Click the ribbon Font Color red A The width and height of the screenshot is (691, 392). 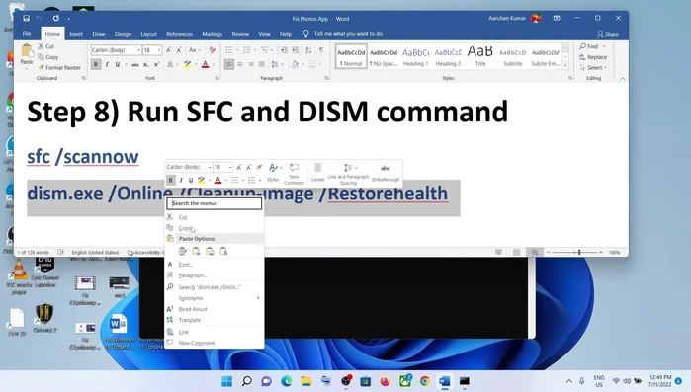pos(205,64)
